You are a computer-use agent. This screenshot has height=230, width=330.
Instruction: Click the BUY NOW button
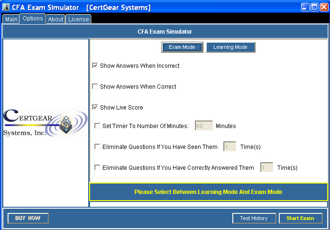click(x=28, y=218)
